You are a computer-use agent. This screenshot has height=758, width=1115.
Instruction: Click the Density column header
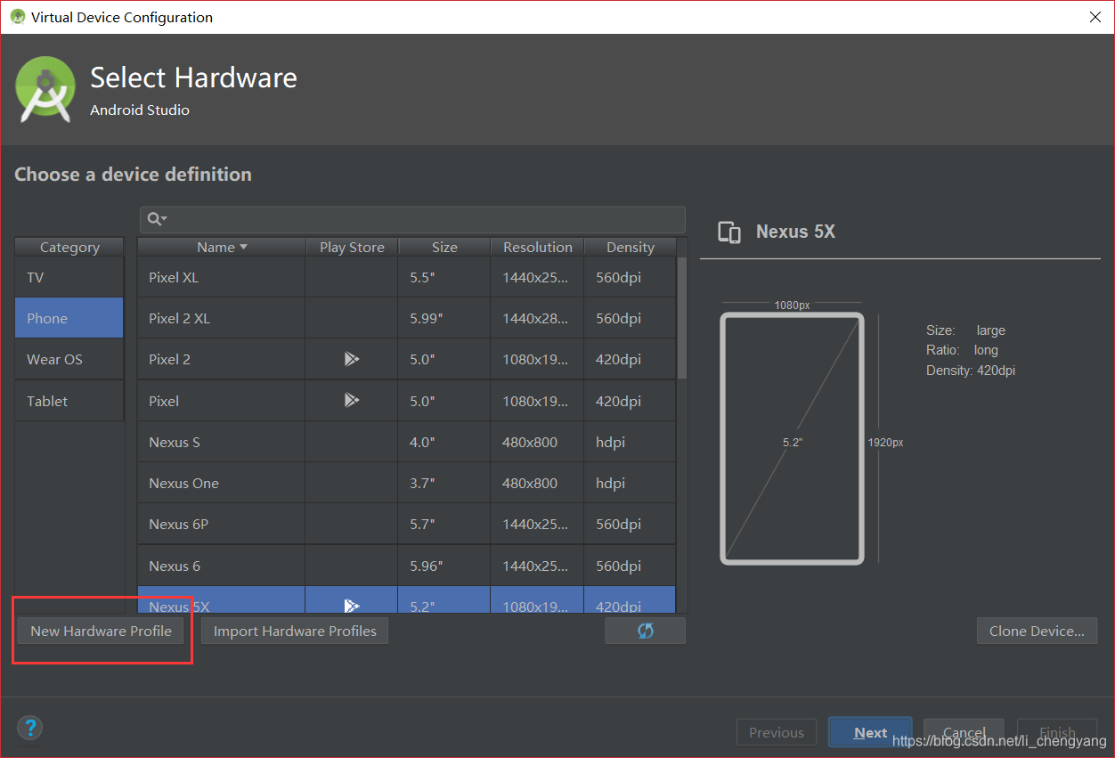(x=631, y=247)
